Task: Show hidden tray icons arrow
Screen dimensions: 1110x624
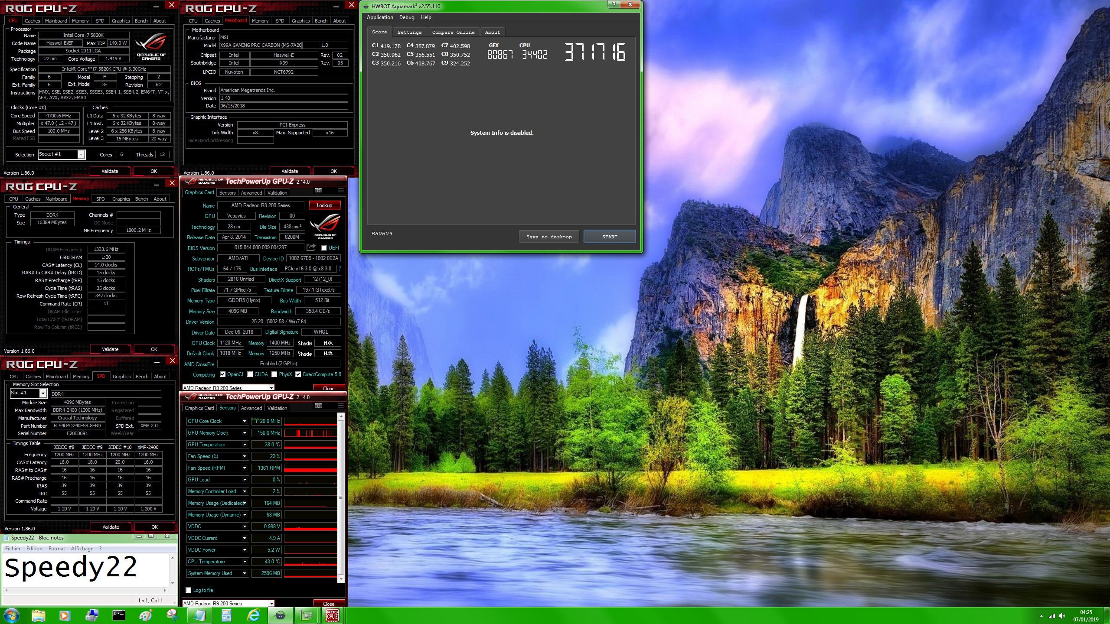Action: tap(1041, 616)
